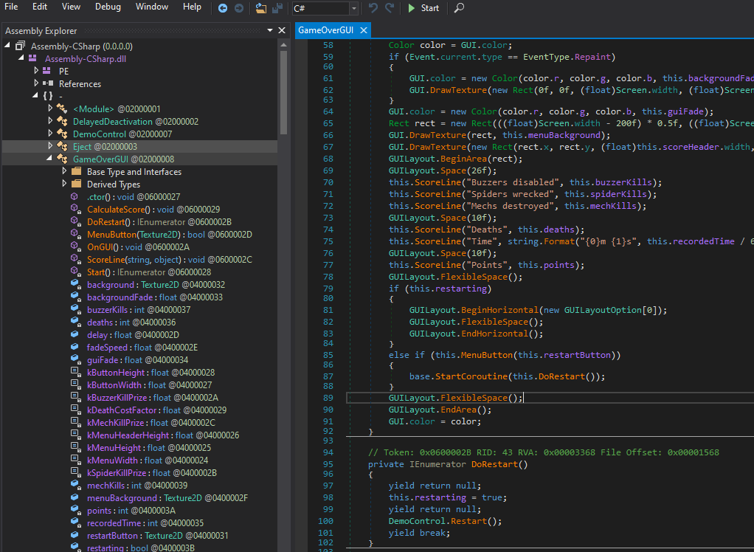Expand the DemoControl class node
754x552 pixels.
pos(50,134)
